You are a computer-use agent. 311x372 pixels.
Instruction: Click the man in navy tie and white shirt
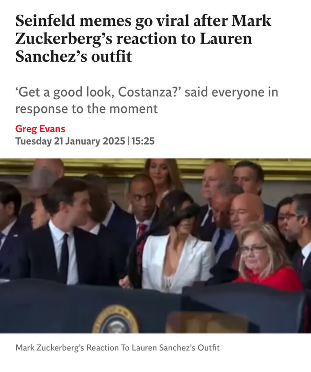click(x=64, y=233)
